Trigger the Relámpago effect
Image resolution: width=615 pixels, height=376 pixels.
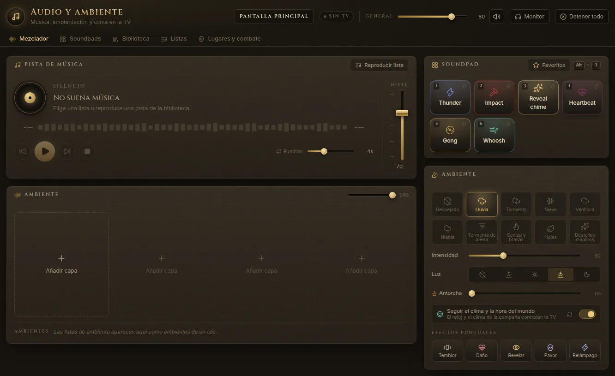pos(585,351)
